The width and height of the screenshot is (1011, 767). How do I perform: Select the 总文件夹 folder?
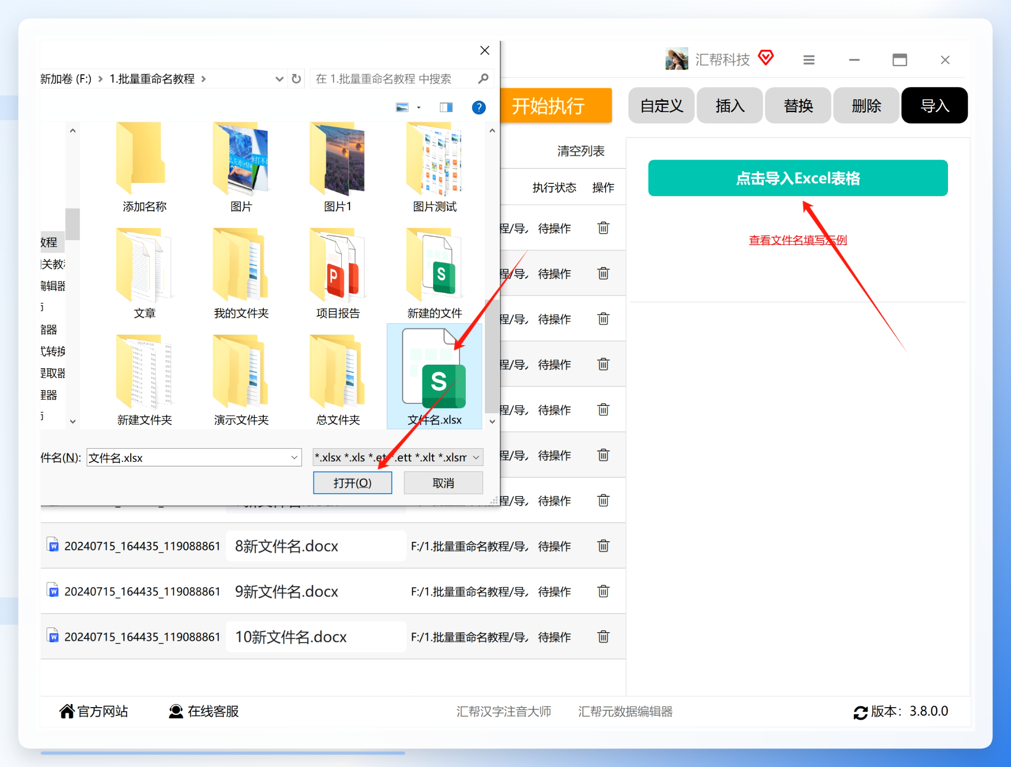(x=338, y=381)
